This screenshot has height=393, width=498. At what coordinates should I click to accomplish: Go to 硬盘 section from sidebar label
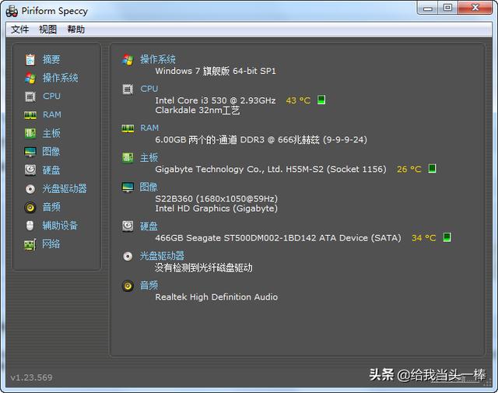[51, 170]
